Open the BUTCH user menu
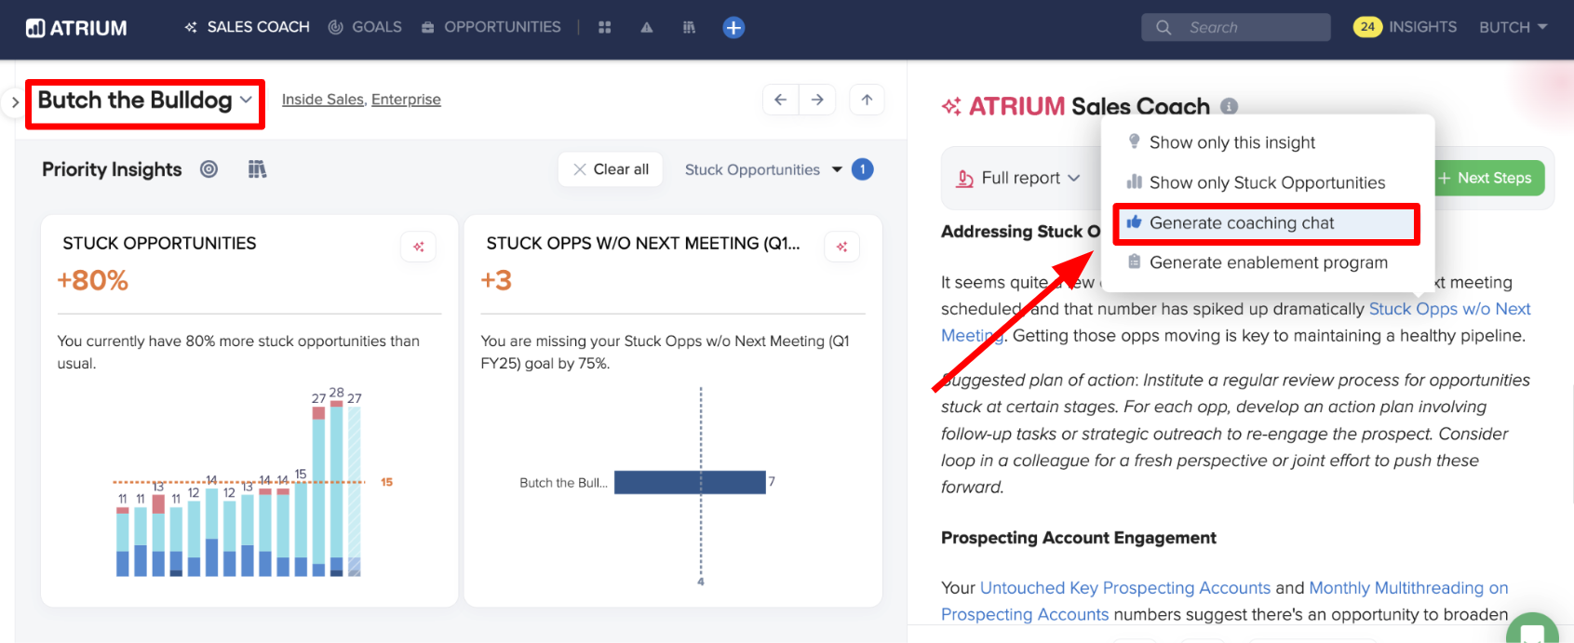 click(x=1513, y=27)
